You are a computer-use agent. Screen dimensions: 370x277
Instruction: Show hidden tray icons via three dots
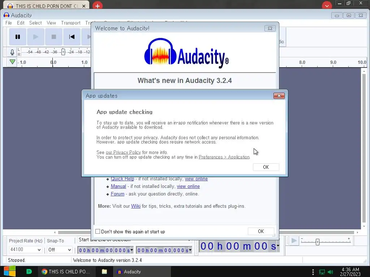[313, 272]
